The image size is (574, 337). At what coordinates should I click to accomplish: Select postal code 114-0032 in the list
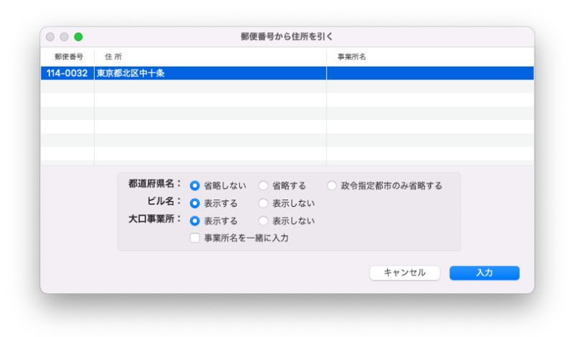pyautogui.click(x=67, y=73)
